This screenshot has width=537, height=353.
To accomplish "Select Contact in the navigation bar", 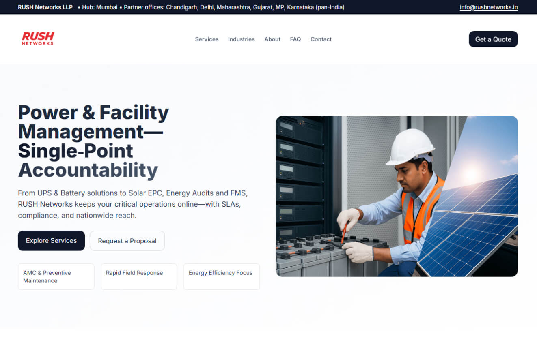I will point(321,39).
